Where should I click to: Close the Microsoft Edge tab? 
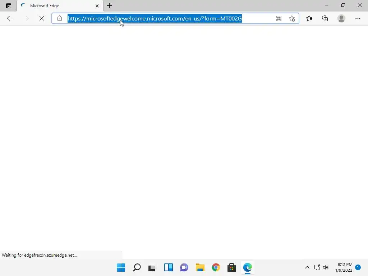tap(97, 6)
